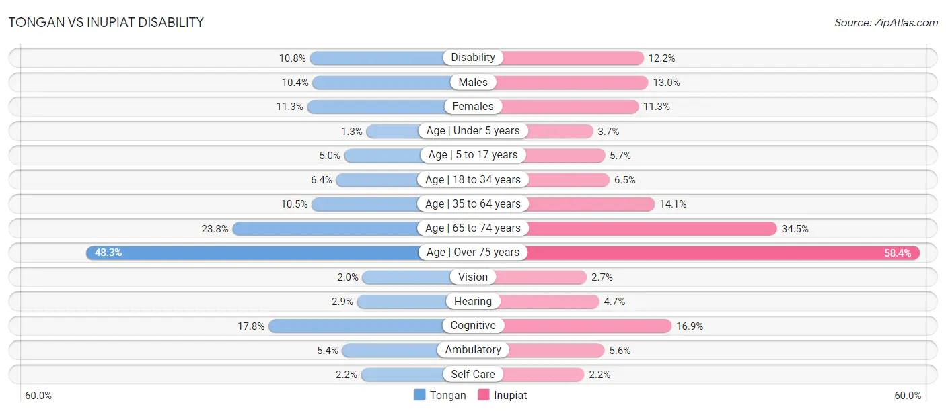Open the ZipAtlas.com source link
The width and height of the screenshot is (946, 411).
click(886, 22)
